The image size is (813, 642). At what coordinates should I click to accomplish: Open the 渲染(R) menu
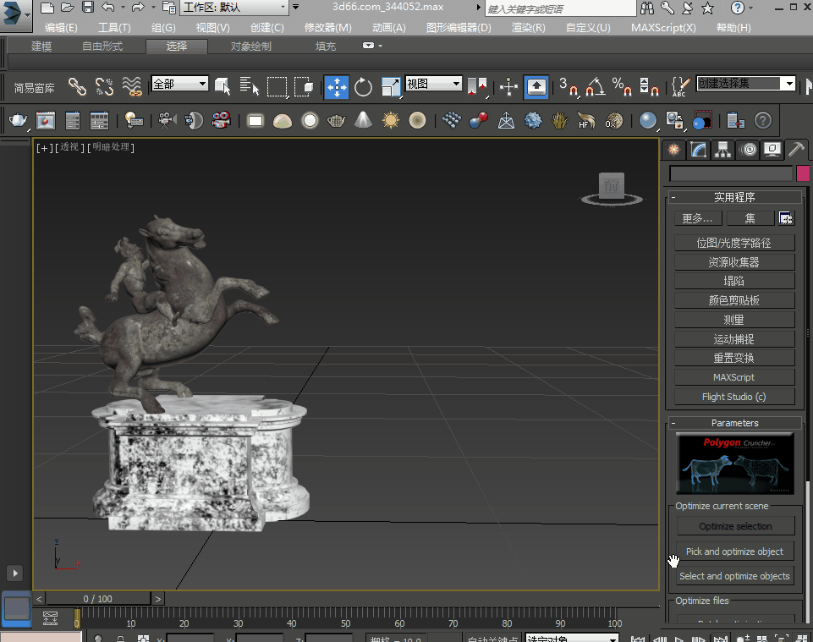pos(528,27)
